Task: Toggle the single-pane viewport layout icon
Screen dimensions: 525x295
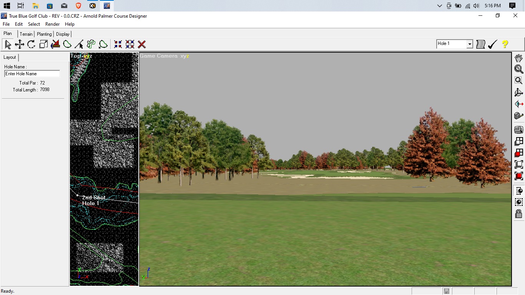Action: pyautogui.click(x=518, y=164)
